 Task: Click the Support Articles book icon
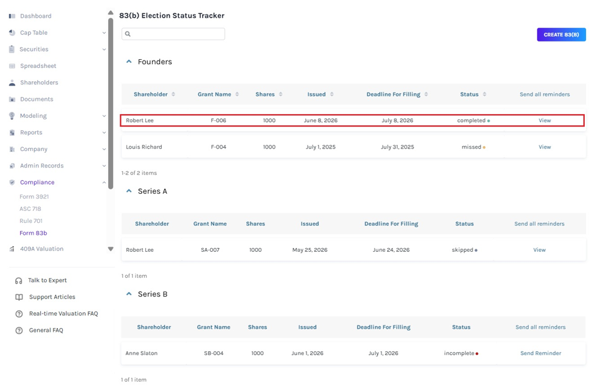19,297
